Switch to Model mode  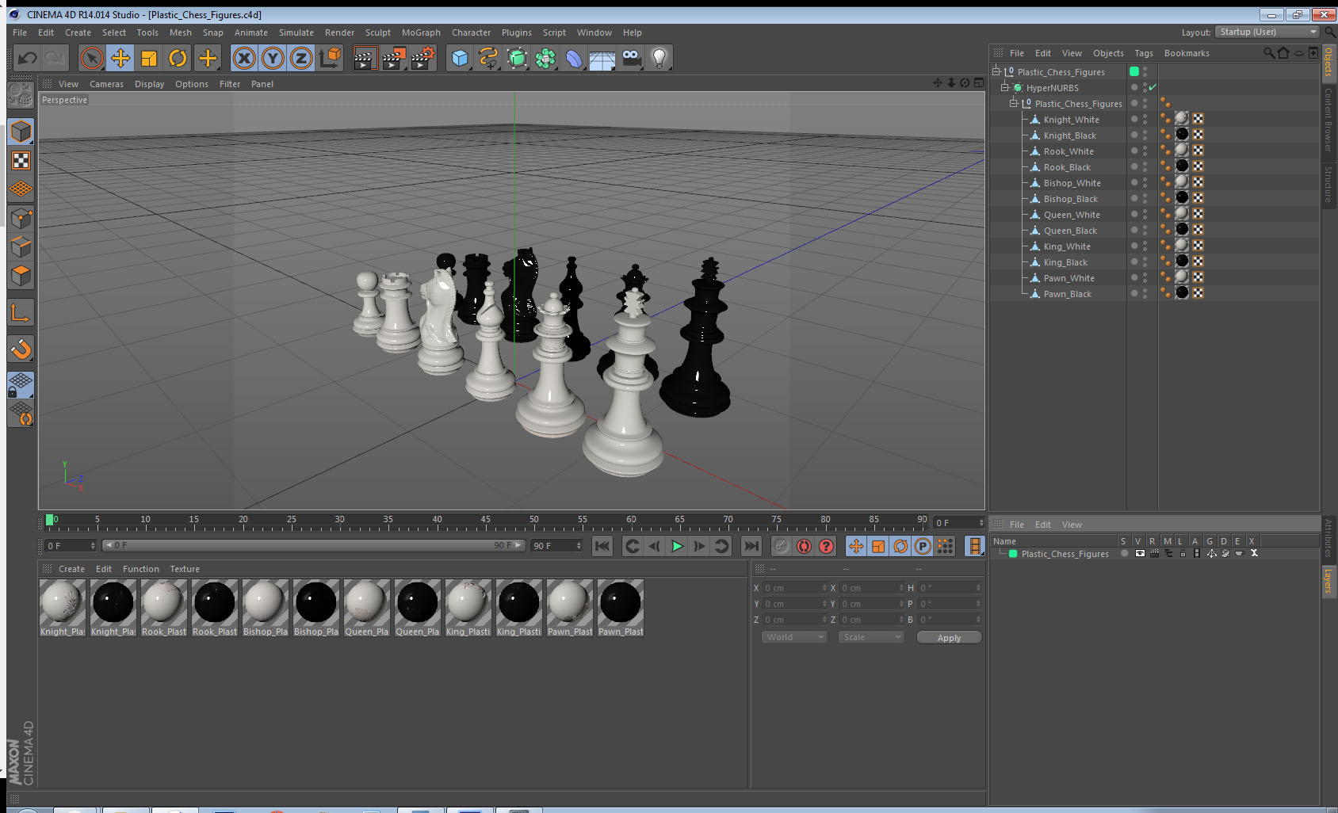[x=21, y=132]
